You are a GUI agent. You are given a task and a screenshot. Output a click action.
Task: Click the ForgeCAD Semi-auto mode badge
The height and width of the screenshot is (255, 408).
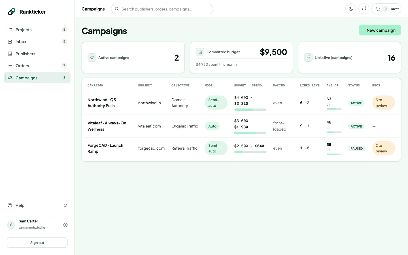pyautogui.click(x=216, y=148)
